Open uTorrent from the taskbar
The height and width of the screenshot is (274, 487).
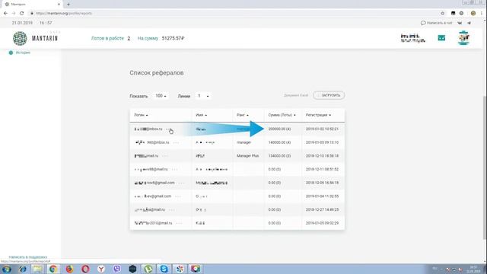(x=148, y=269)
